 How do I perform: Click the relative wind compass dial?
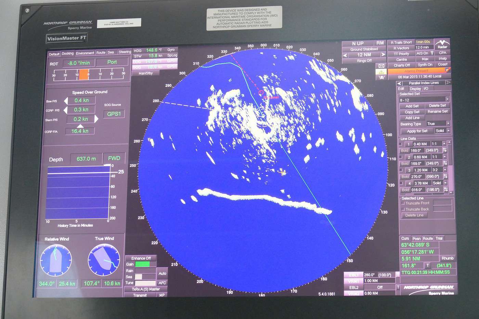pyautogui.click(x=56, y=261)
